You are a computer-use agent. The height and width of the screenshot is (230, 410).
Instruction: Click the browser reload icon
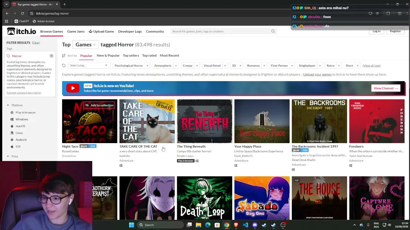tap(22, 13)
